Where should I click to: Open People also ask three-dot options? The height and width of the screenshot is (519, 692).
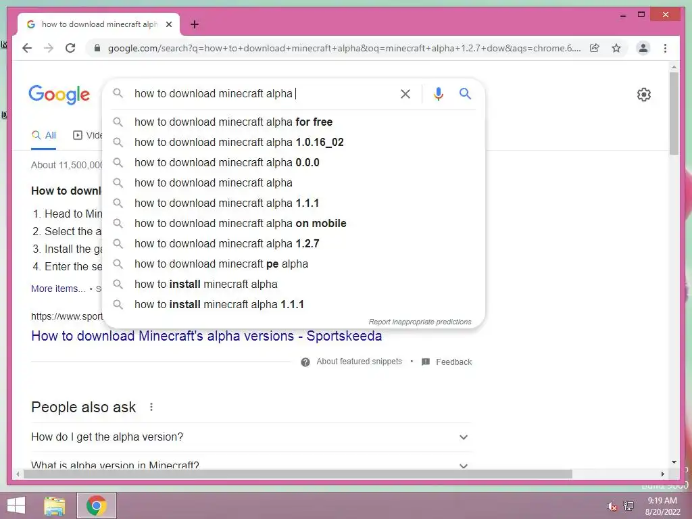point(151,407)
